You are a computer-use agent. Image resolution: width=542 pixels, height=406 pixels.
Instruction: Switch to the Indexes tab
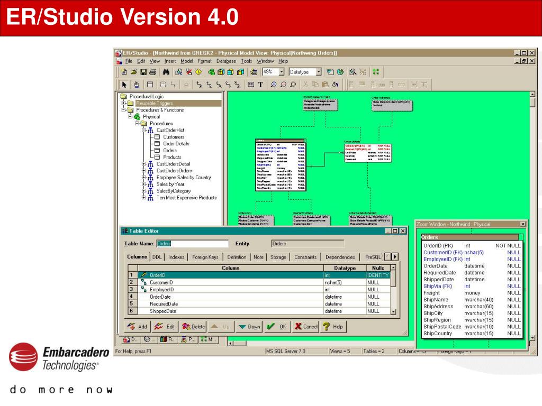[x=176, y=257]
